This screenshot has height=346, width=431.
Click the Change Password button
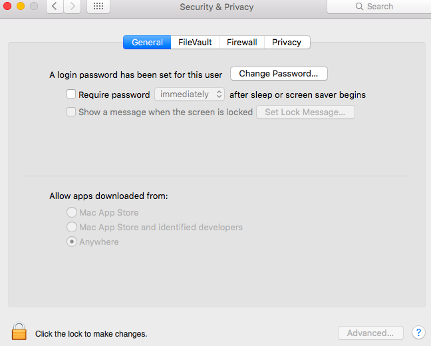click(279, 74)
